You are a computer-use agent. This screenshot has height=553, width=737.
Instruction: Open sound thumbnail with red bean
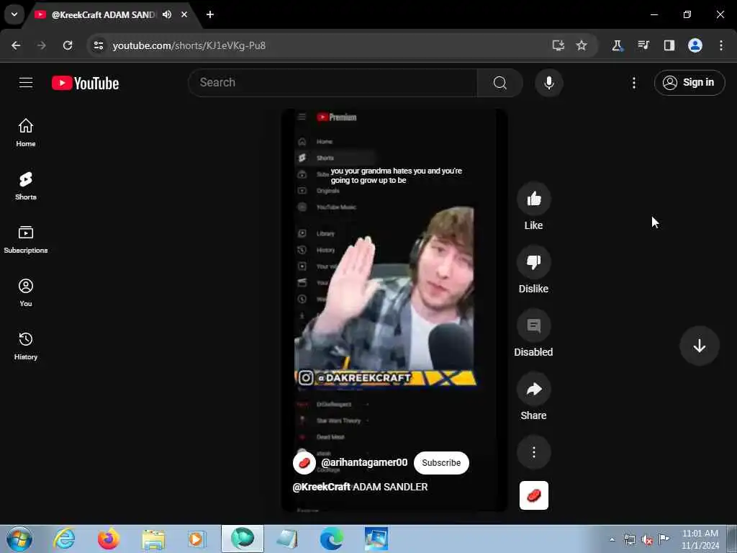[x=533, y=495]
